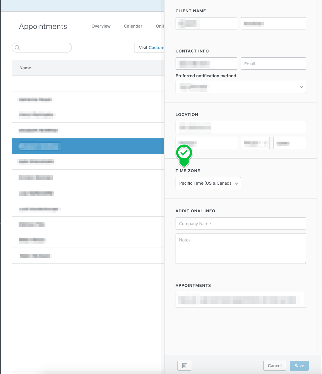Image resolution: width=322 pixels, height=374 pixels.
Task: Click the search magnifier icon
Action: point(17,48)
